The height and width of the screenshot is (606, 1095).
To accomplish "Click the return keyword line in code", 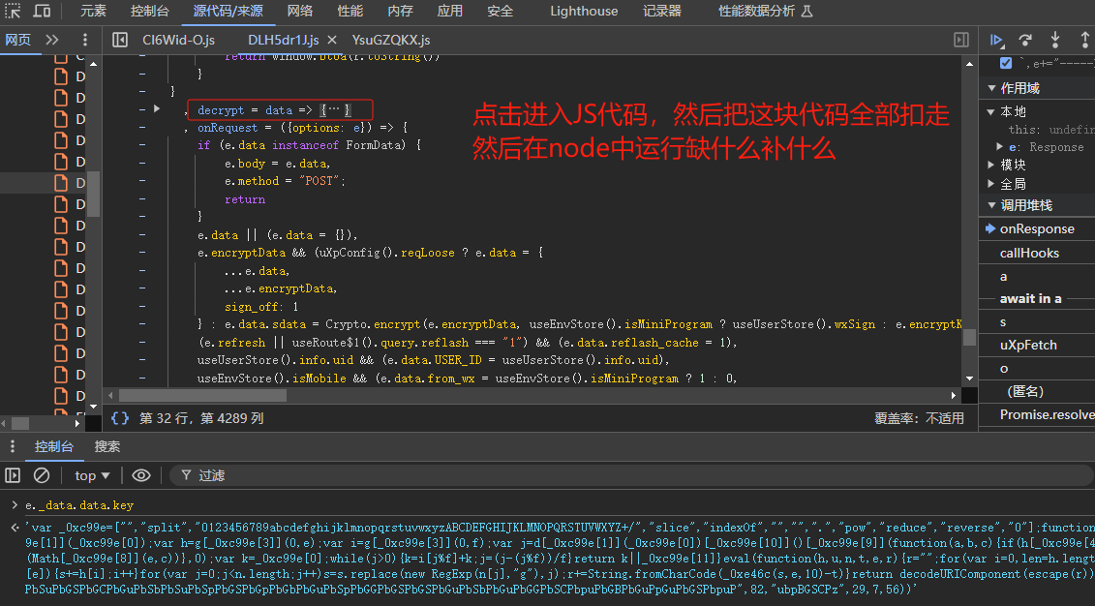I will click(245, 199).
